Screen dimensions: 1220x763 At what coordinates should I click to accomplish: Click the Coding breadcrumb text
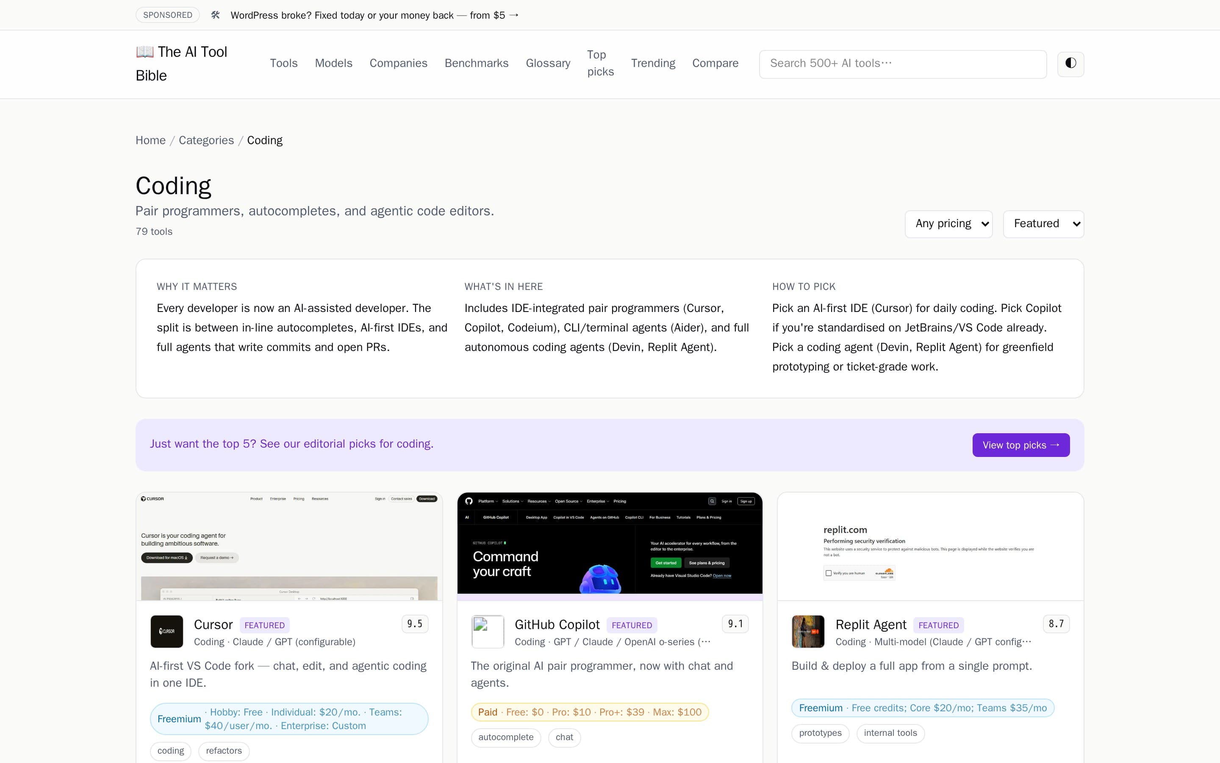[265, 140]
